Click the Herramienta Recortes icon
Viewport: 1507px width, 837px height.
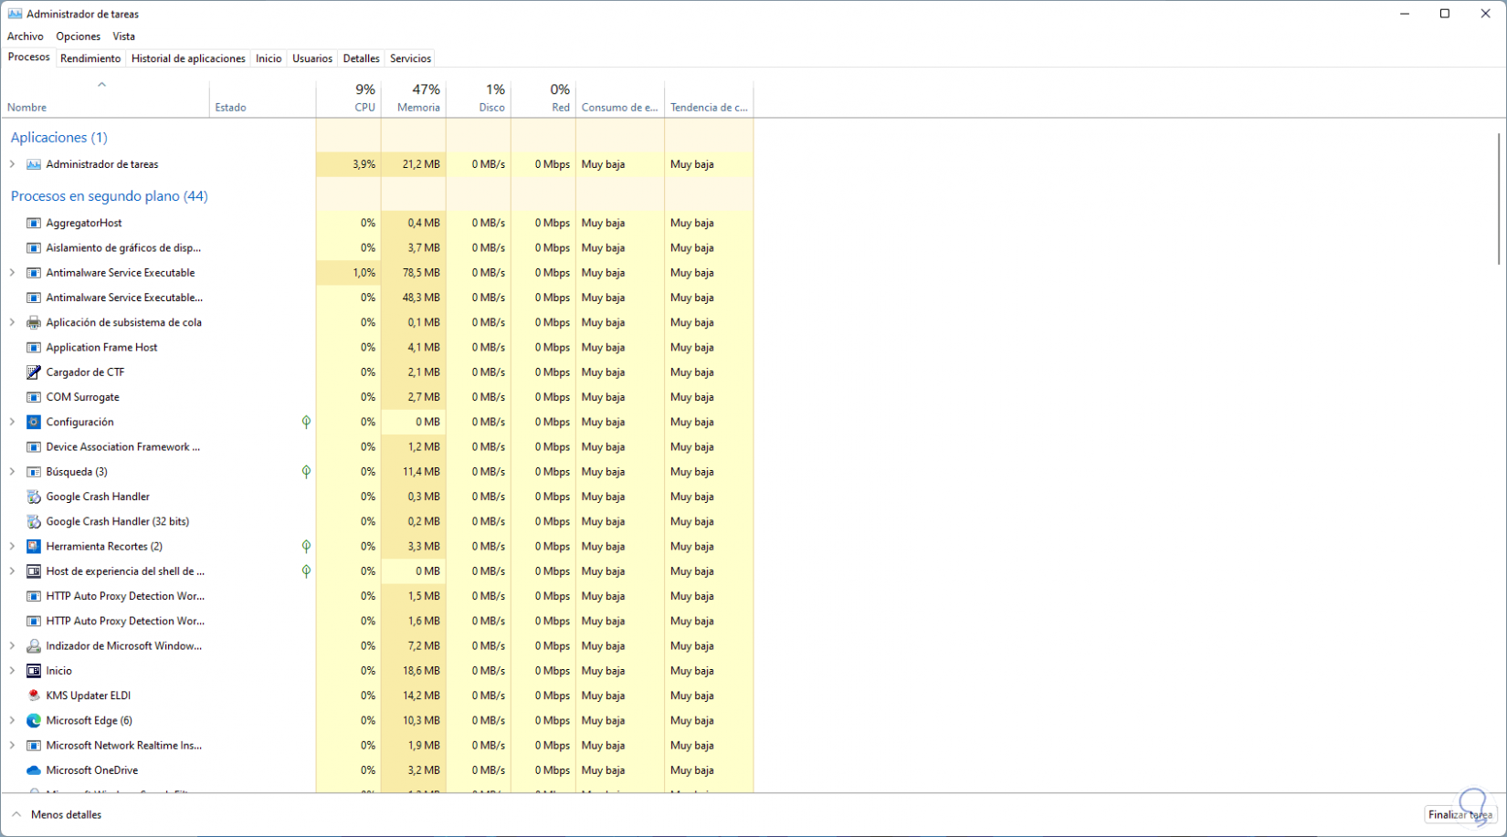pyautogui.click(x=34, y=546)
